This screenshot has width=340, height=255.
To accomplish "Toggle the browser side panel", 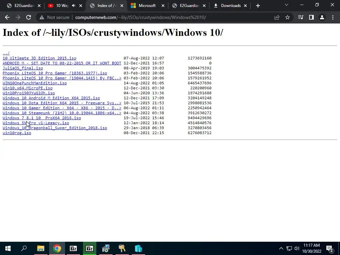I will click(311, 17).
